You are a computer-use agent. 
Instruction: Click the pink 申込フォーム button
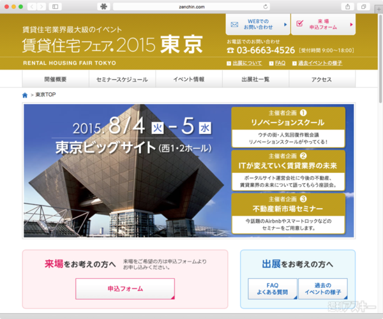tap(125, 289)
